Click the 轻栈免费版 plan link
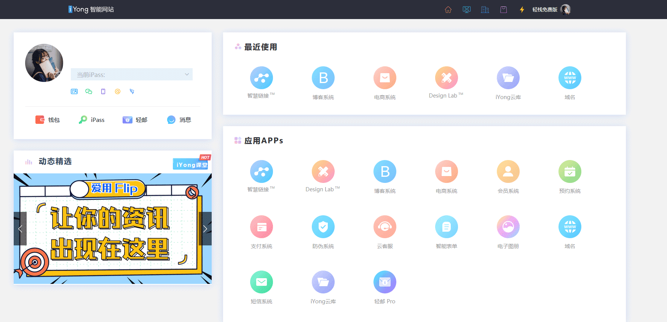The height and width of the screenshot is (322, 667). tap(544, 10)
